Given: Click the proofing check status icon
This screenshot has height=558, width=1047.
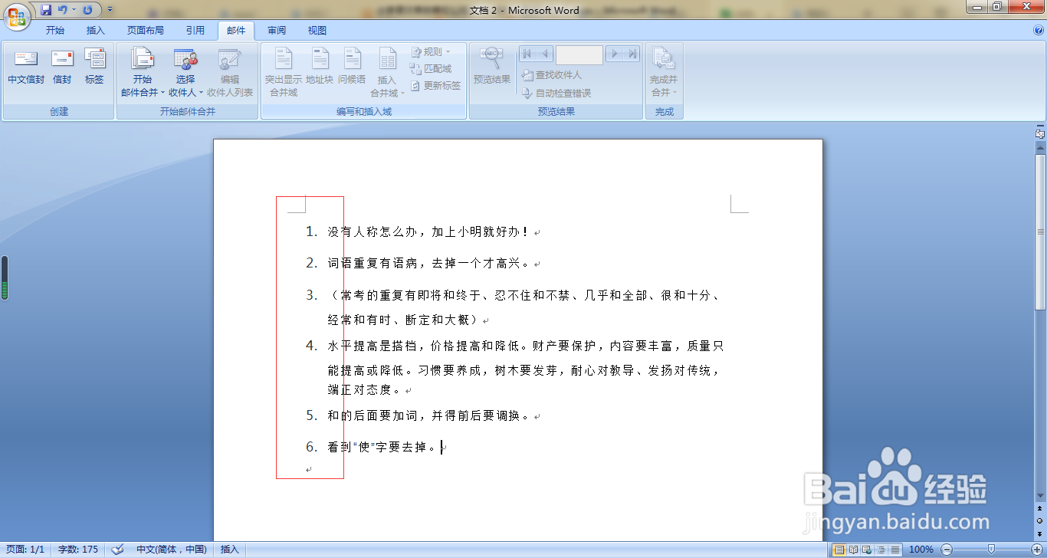Looking at the screenshot, I should click(117, 550).
